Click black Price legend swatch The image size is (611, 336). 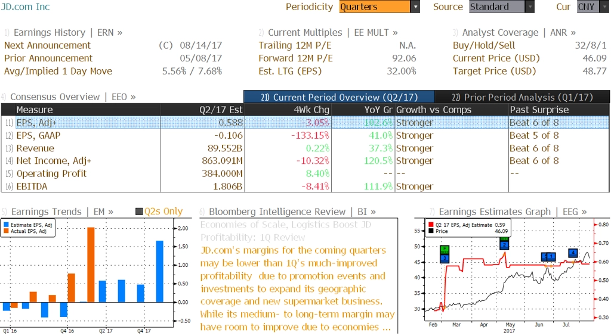click(x=431, y=231)
